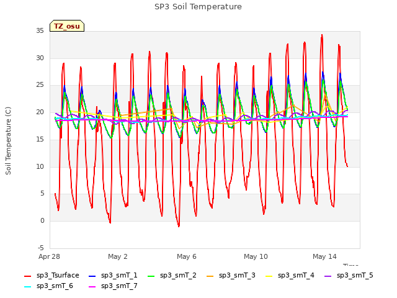This screenshot has height=298, width=397.
Task: Click the May 2 x-axis tick label
Action: point(118,256)
